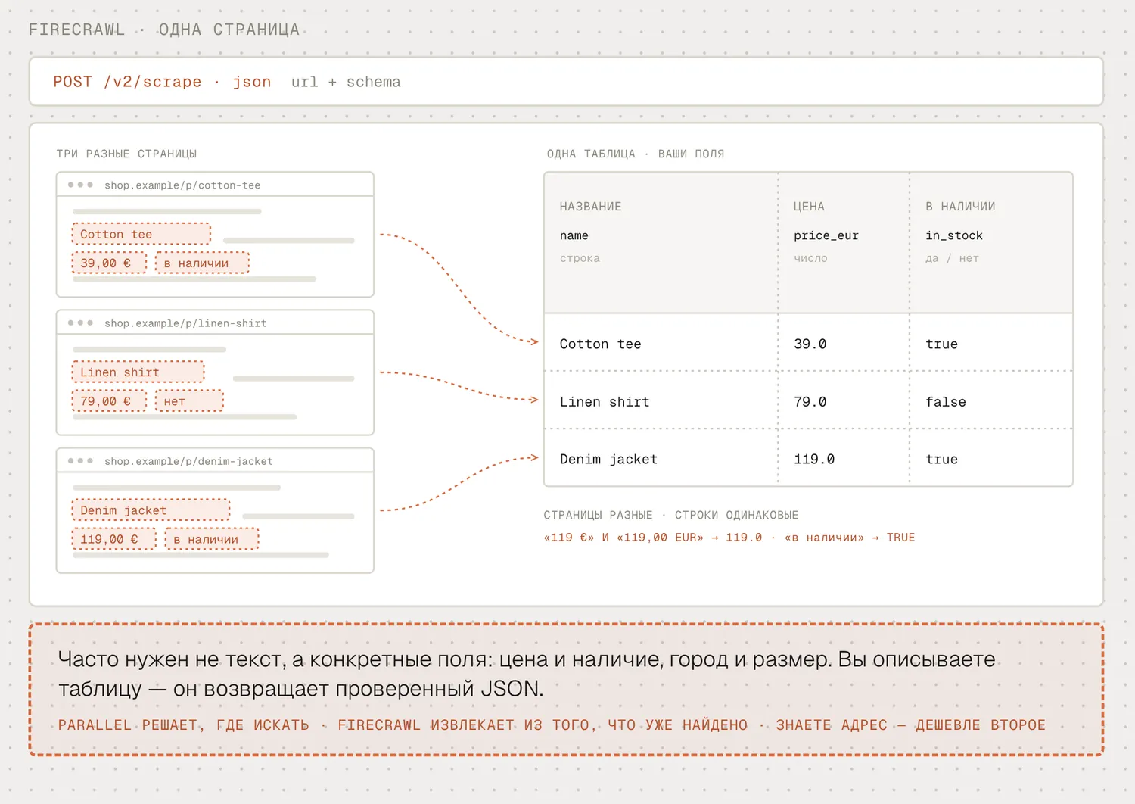Click the 'НАЗВАНИЕ' column header
Screen dimensions: 1135x804
[590, 207]
